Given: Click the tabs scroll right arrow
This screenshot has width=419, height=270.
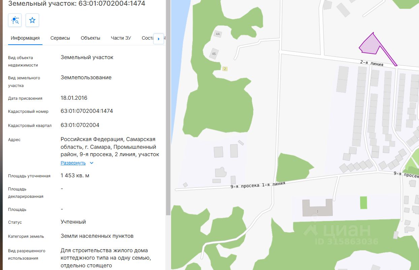Looking at the screenshot, I should [x=159, y=39].
